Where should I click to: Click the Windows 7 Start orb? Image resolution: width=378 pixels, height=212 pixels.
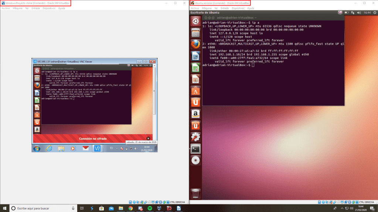[37, 148]
